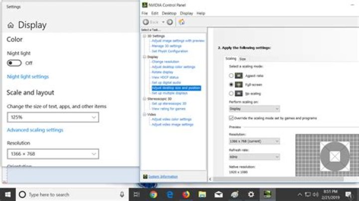Open View rating for games task
Image resolution: width=359 pixels, height=201 pixels.
pyautogui.click(x=169, y=109)
